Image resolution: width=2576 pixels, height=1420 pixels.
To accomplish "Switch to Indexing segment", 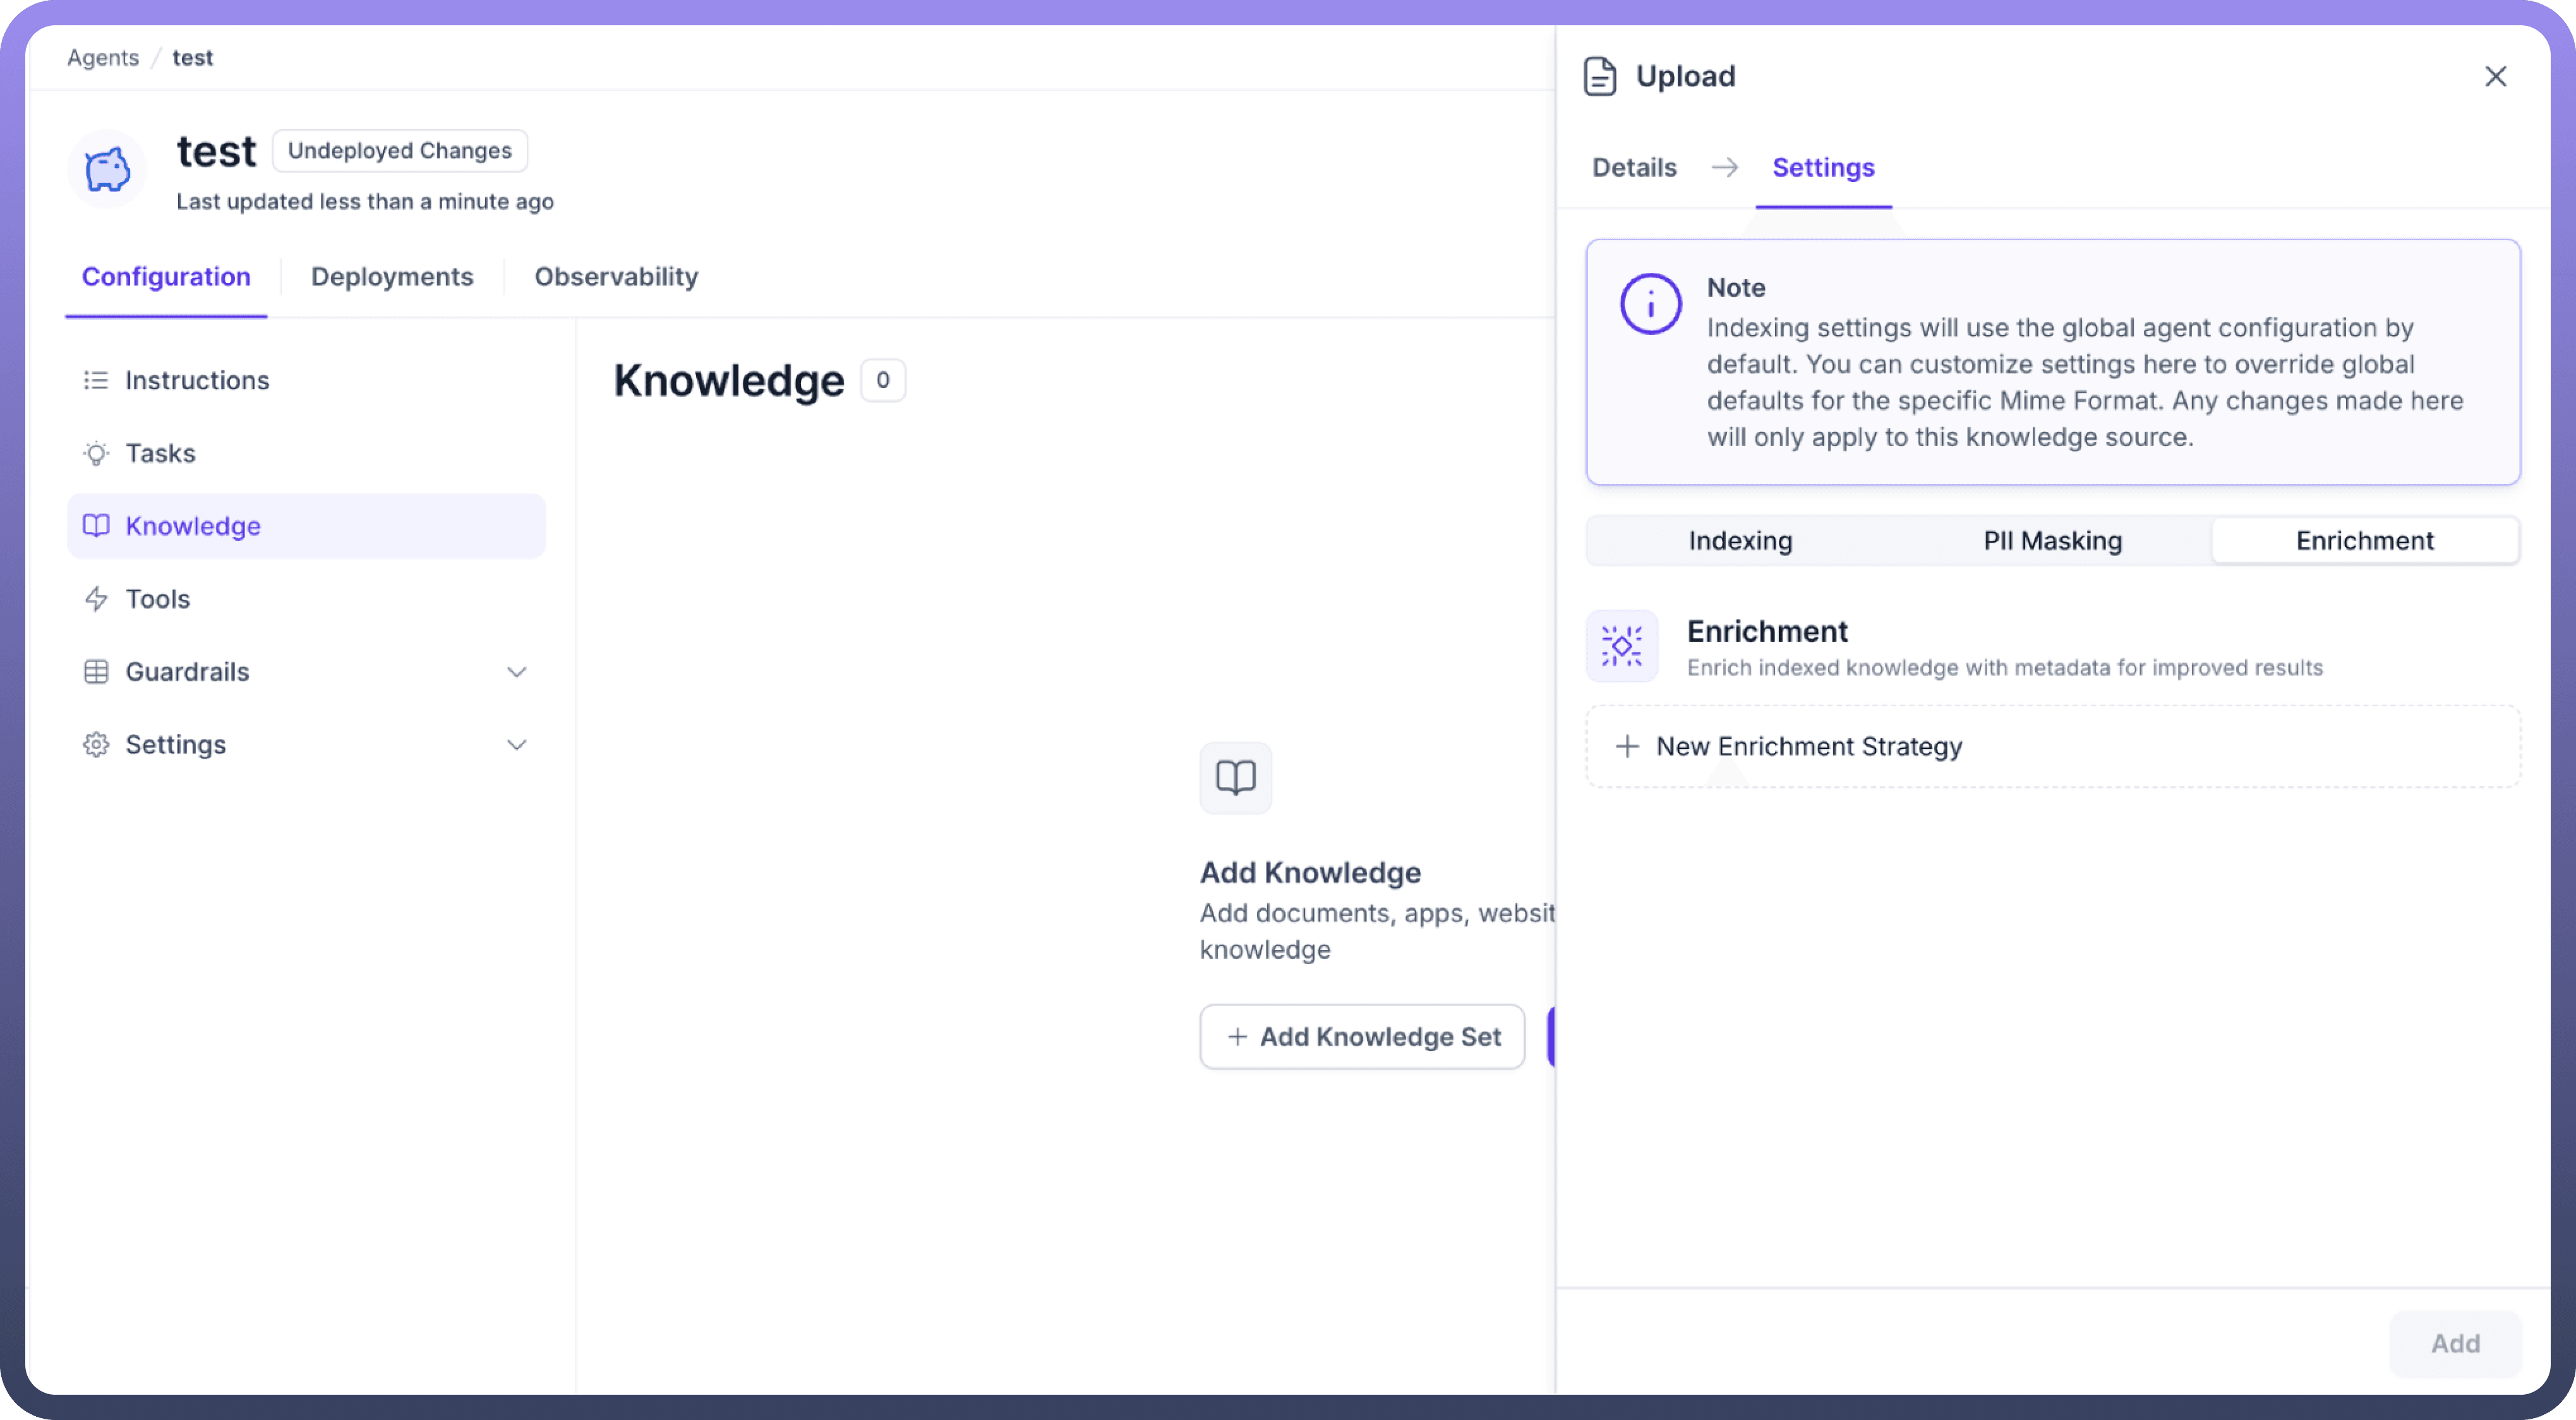I will click(1740, 541).
